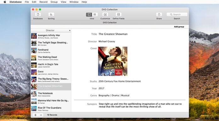Switch to list-only view icon
219x121 pixels.
(x=95, y=14)
